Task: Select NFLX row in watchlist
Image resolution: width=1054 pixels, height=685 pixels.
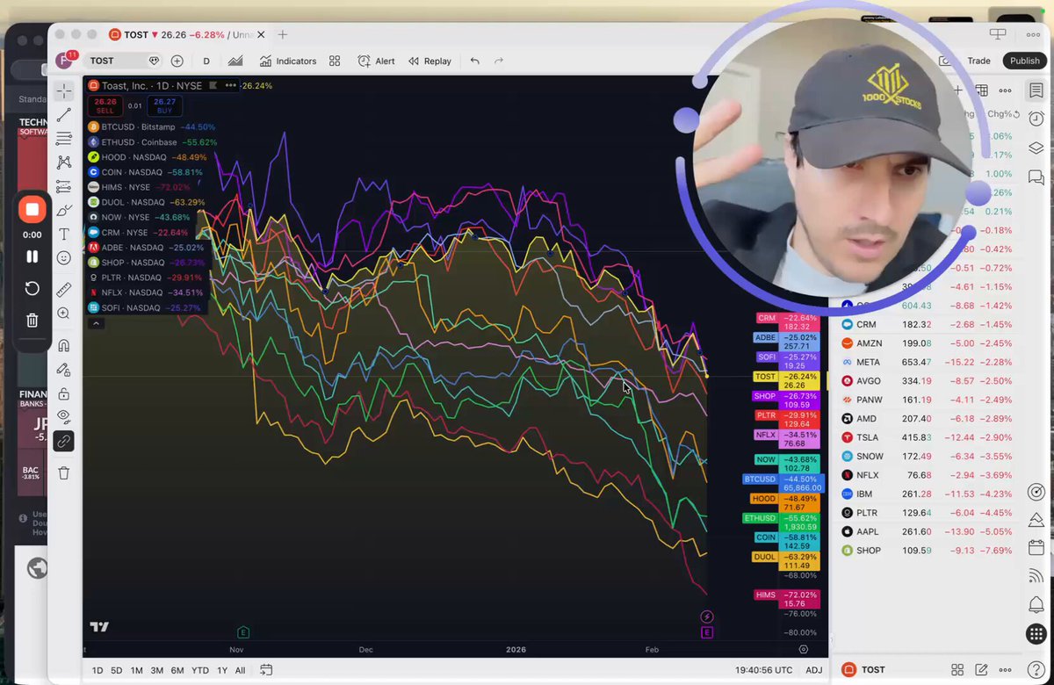Action: (927, 475)
